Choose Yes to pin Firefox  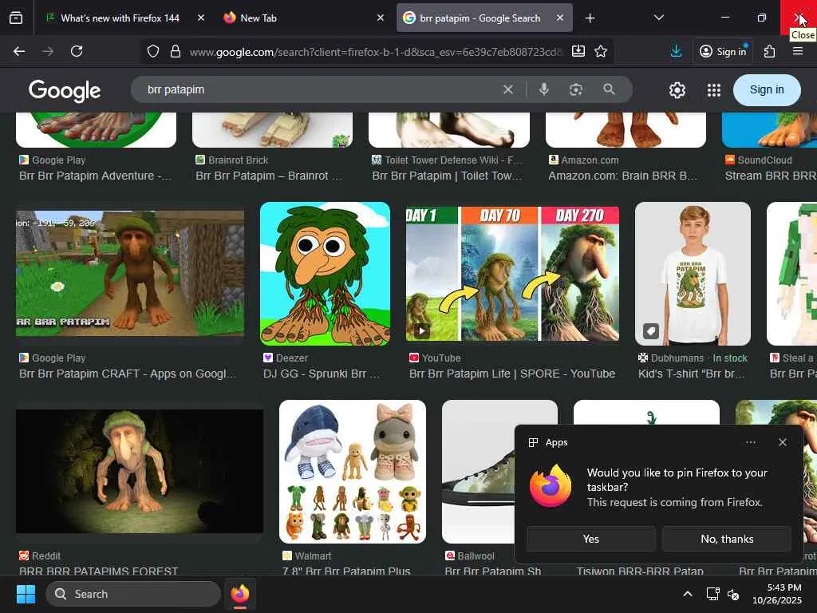click(591, 539)
